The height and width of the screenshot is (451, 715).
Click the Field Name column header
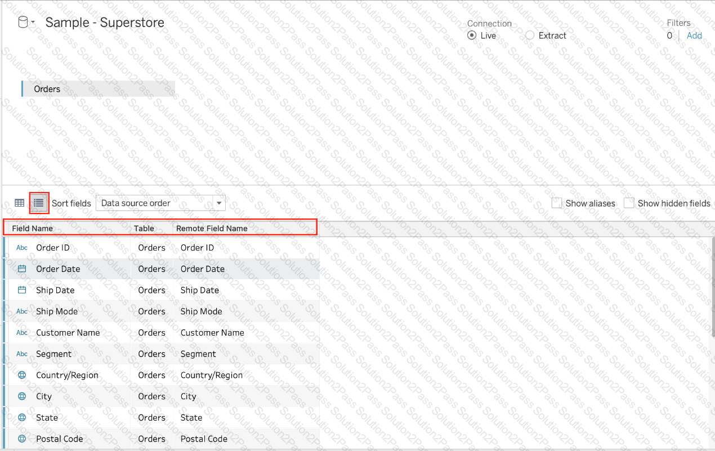coord(32,228)
